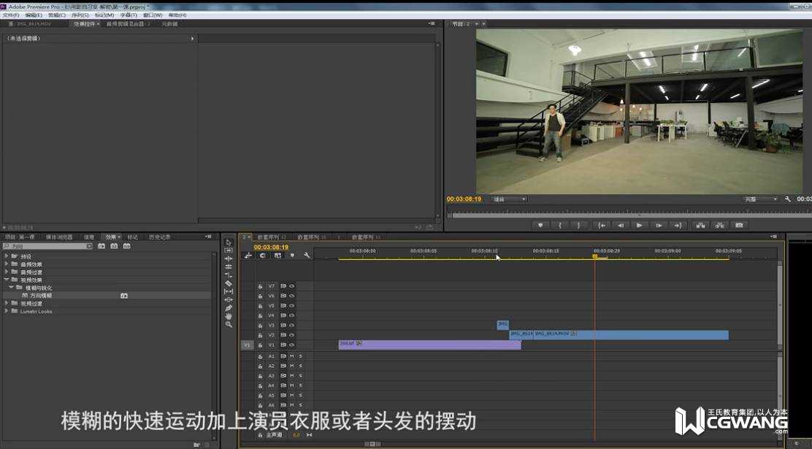Open timeline display settings wrench
The width and height of the screenshot is (812, 449).
pos(307,256)
